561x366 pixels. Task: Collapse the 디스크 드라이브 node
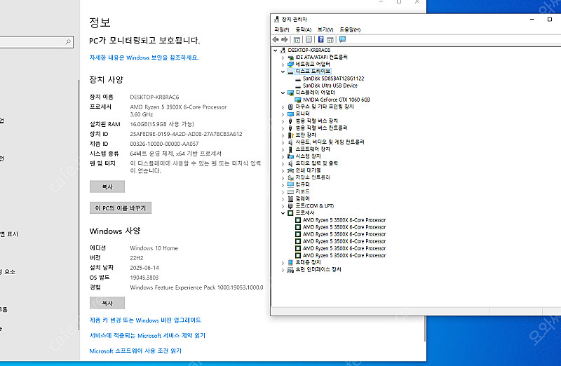pos(283,72)
